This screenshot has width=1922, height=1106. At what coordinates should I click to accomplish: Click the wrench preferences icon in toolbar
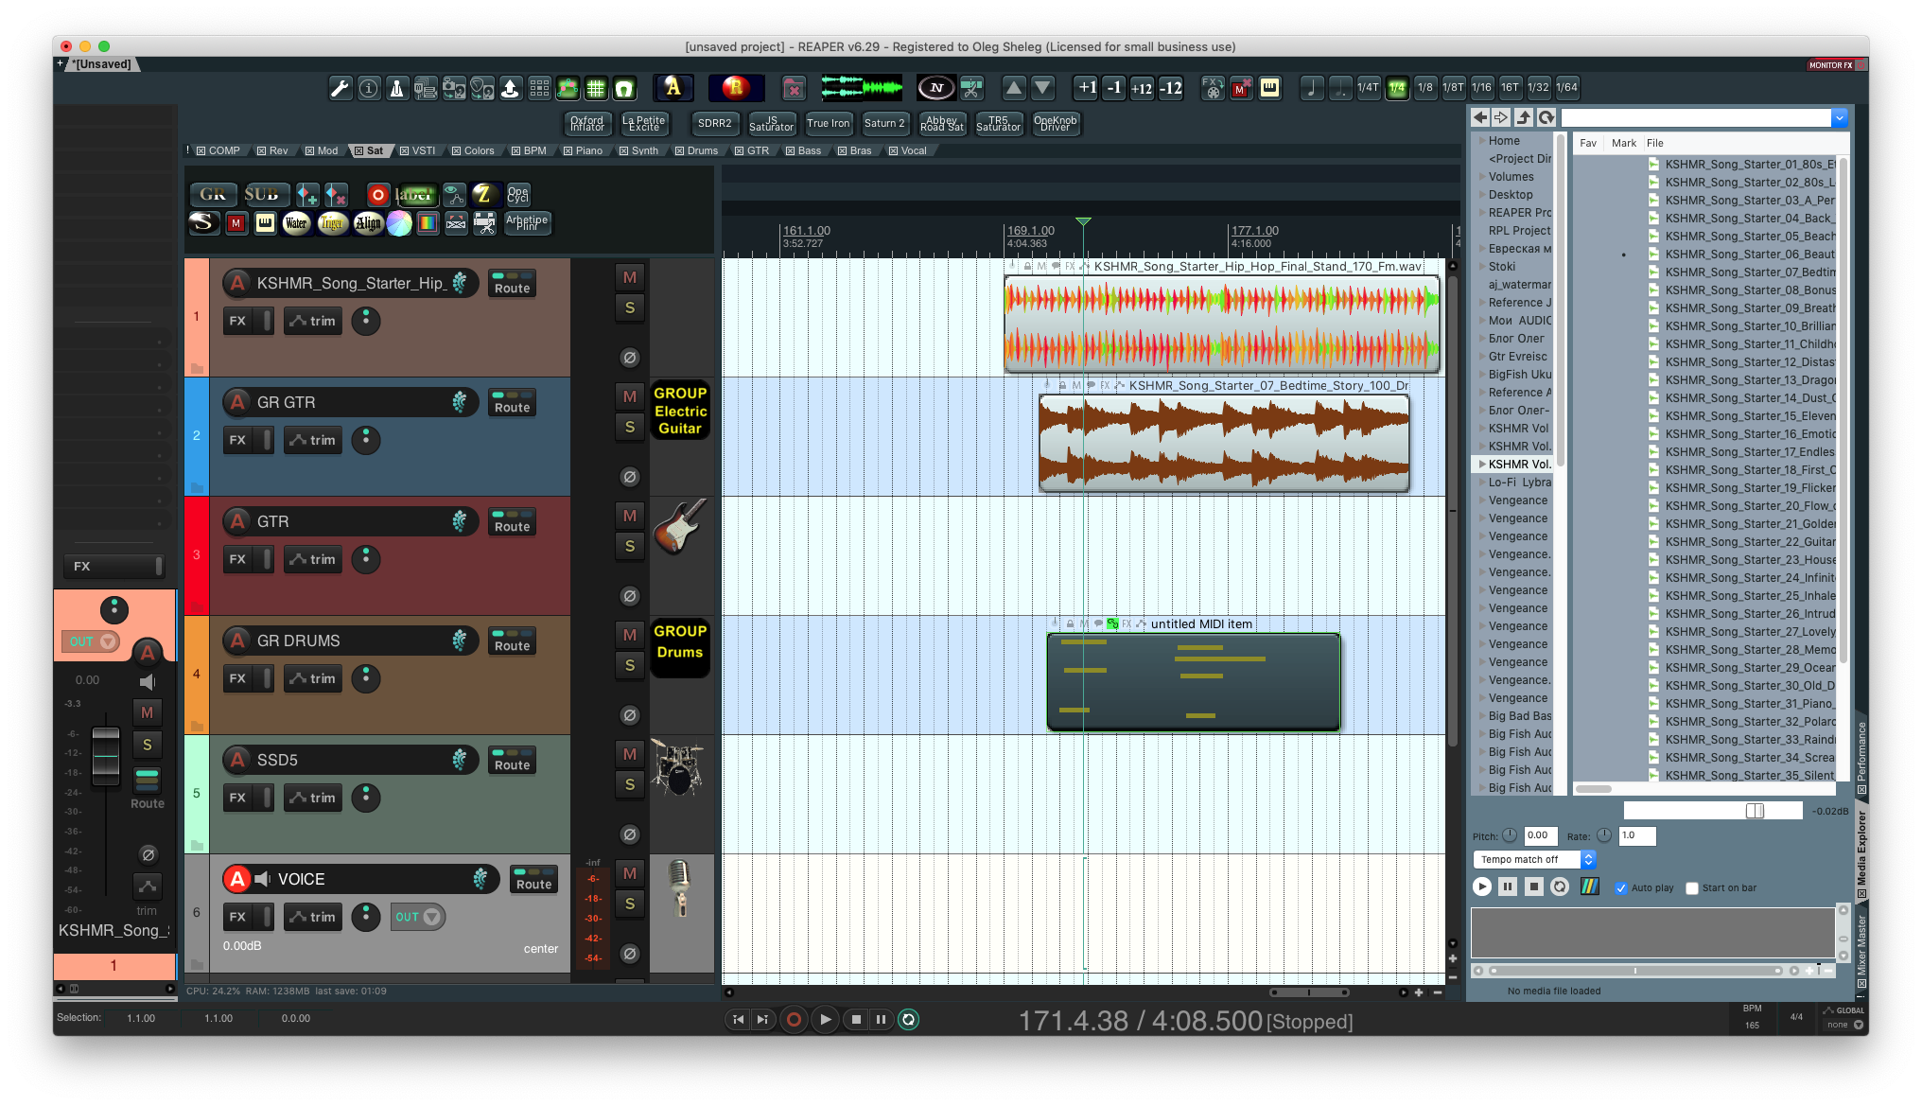(x=340, y=89)
